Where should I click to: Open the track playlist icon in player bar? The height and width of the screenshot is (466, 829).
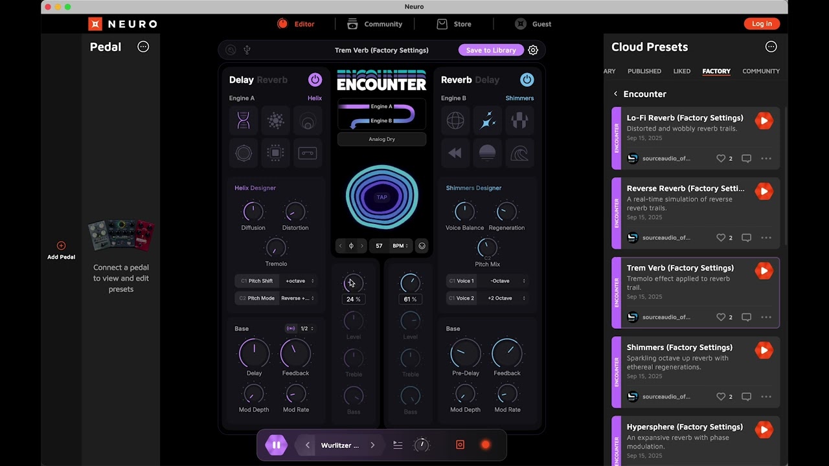[398, 445]
